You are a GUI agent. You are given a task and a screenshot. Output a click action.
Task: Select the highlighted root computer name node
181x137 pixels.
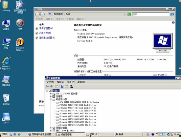56,91
